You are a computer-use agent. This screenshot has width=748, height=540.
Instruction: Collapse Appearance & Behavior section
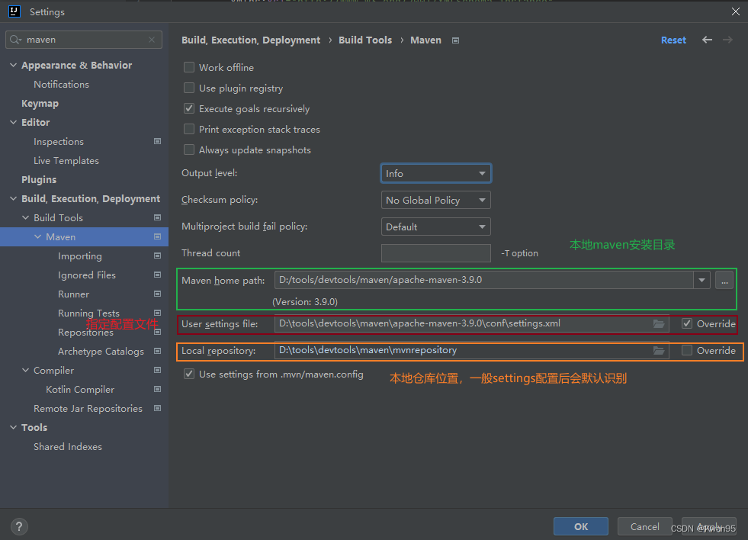[x=14, y=65]
